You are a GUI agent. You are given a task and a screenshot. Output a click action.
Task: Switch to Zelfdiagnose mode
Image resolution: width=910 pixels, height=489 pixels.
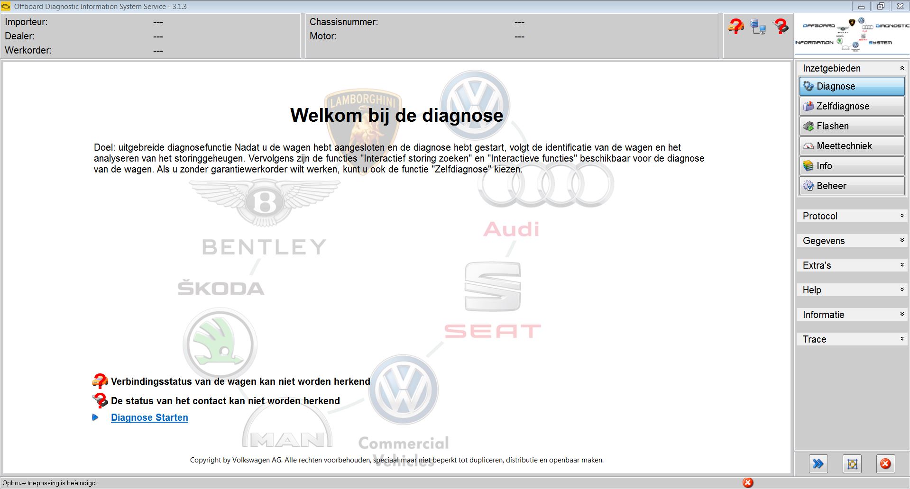[x=852, y=106]
